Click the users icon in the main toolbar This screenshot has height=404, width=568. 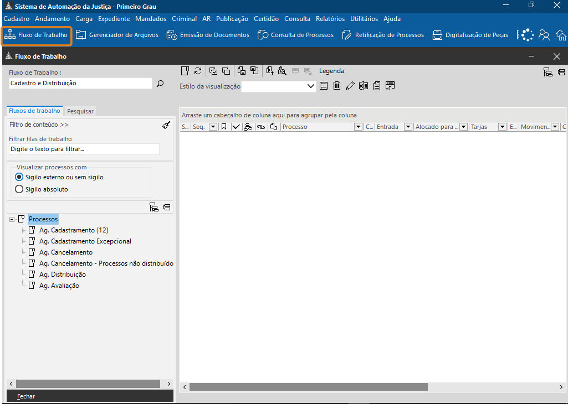pyautogui.click(x=544, y=35)
